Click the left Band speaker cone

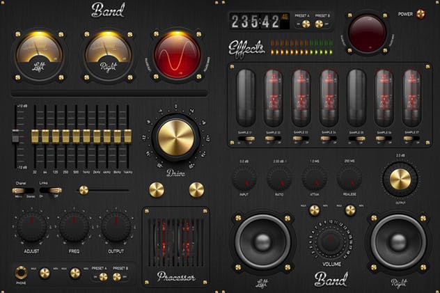coord(263,241)
